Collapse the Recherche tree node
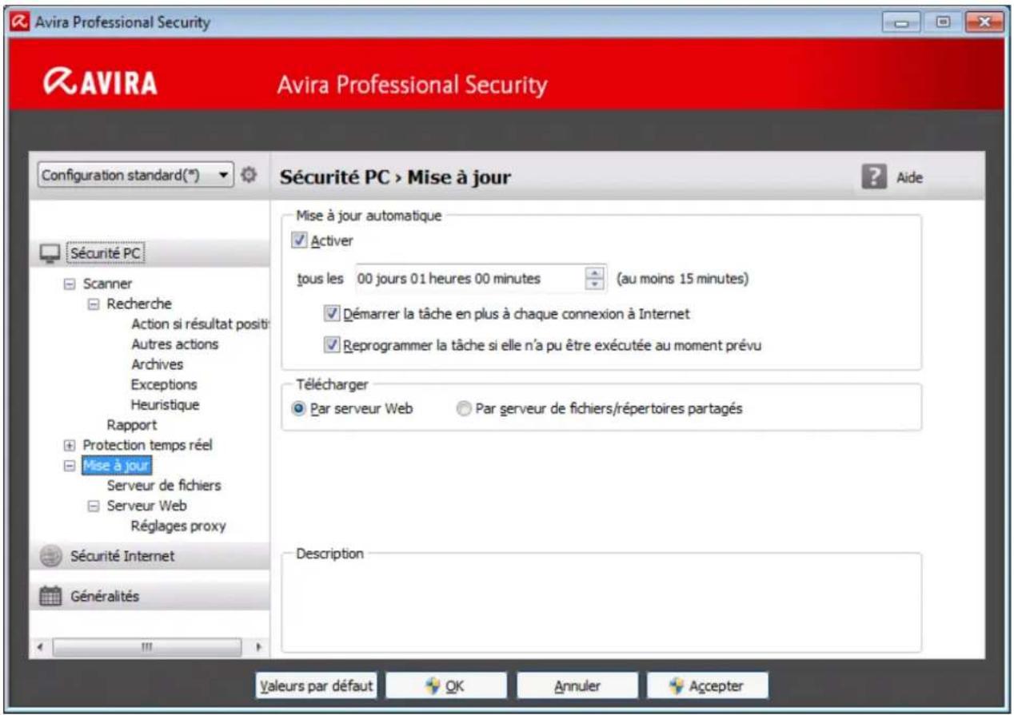 click(x=92, y=304)
